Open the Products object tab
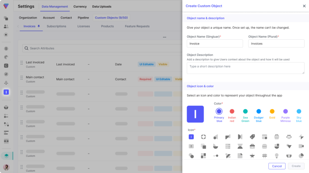This screenshot has width=309, height=173. pyautogui.click(x=107, y=26)
